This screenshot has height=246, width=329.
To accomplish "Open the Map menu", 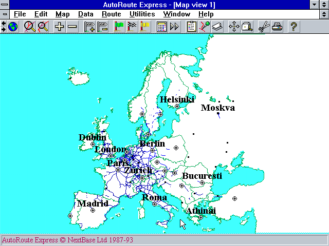I will point(62,14).
